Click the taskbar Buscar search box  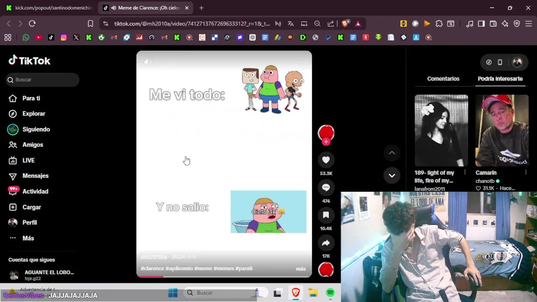point(225,293)
